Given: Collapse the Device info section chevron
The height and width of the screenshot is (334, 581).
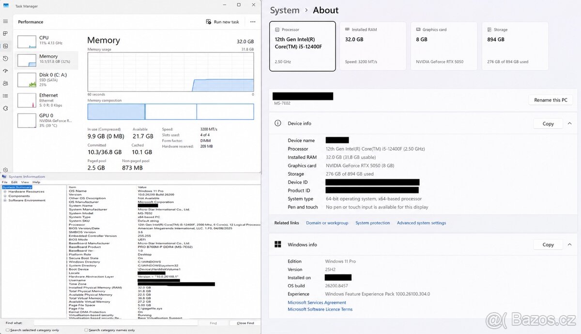Looking at the screenshot, I should coord(569,124).
